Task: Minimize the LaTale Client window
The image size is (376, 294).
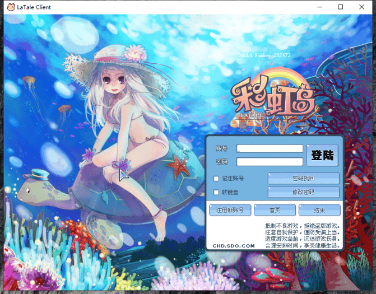Action: point(315,7)
